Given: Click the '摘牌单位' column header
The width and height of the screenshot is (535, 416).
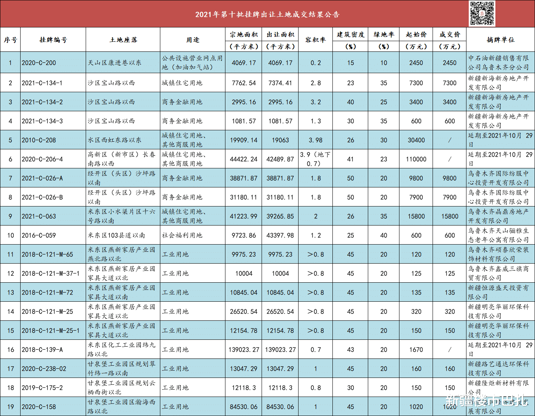Looking at the screenshot, I should pos(500,40).
